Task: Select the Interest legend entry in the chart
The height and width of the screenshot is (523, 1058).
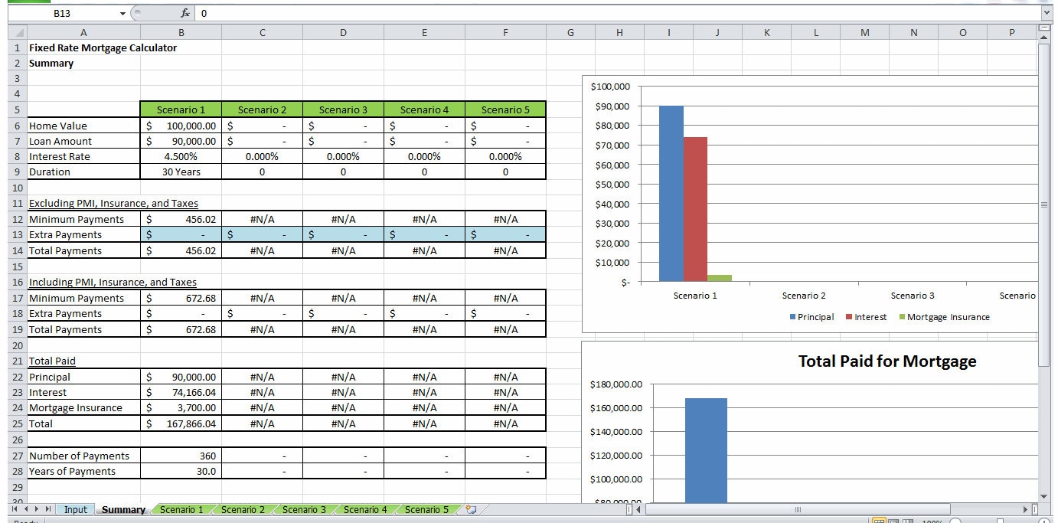Action: (x=864, y=316)
